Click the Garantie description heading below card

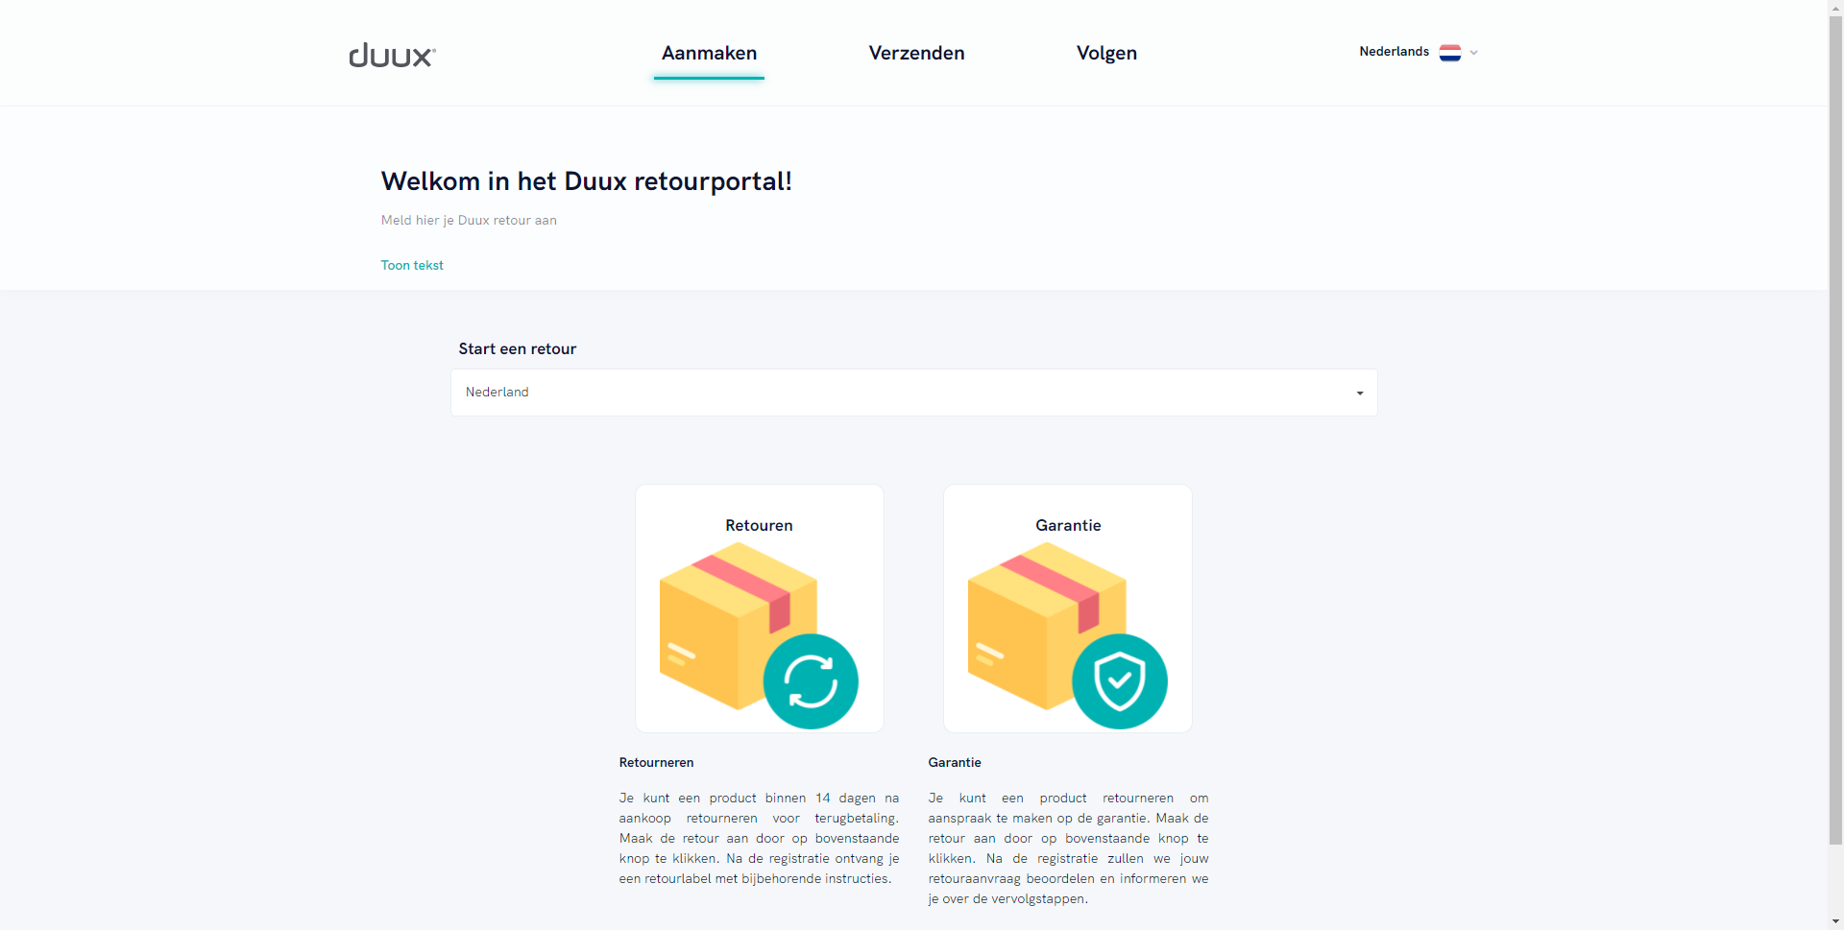tap(955, 762)
